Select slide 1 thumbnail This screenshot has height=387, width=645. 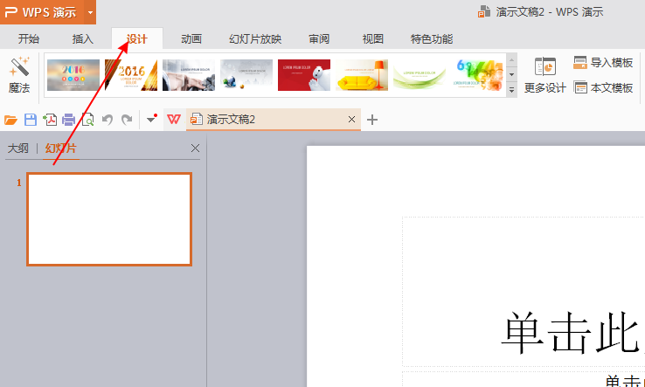[x=109, y=219]
